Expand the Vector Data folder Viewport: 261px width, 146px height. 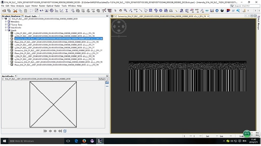pyautogui.click(x=6, y=24)
